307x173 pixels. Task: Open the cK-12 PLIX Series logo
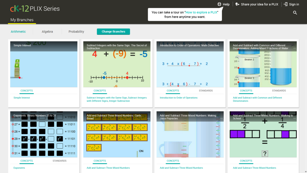[x=35, y=8]
